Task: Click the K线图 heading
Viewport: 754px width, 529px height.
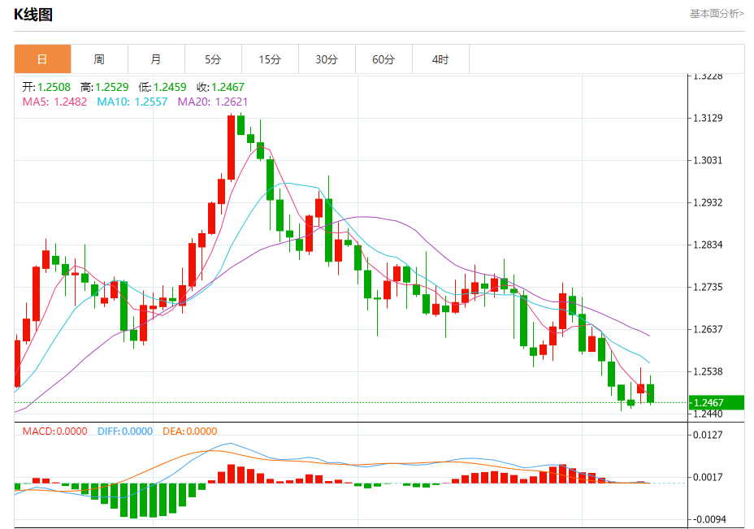Action: [x=33, y=15]
